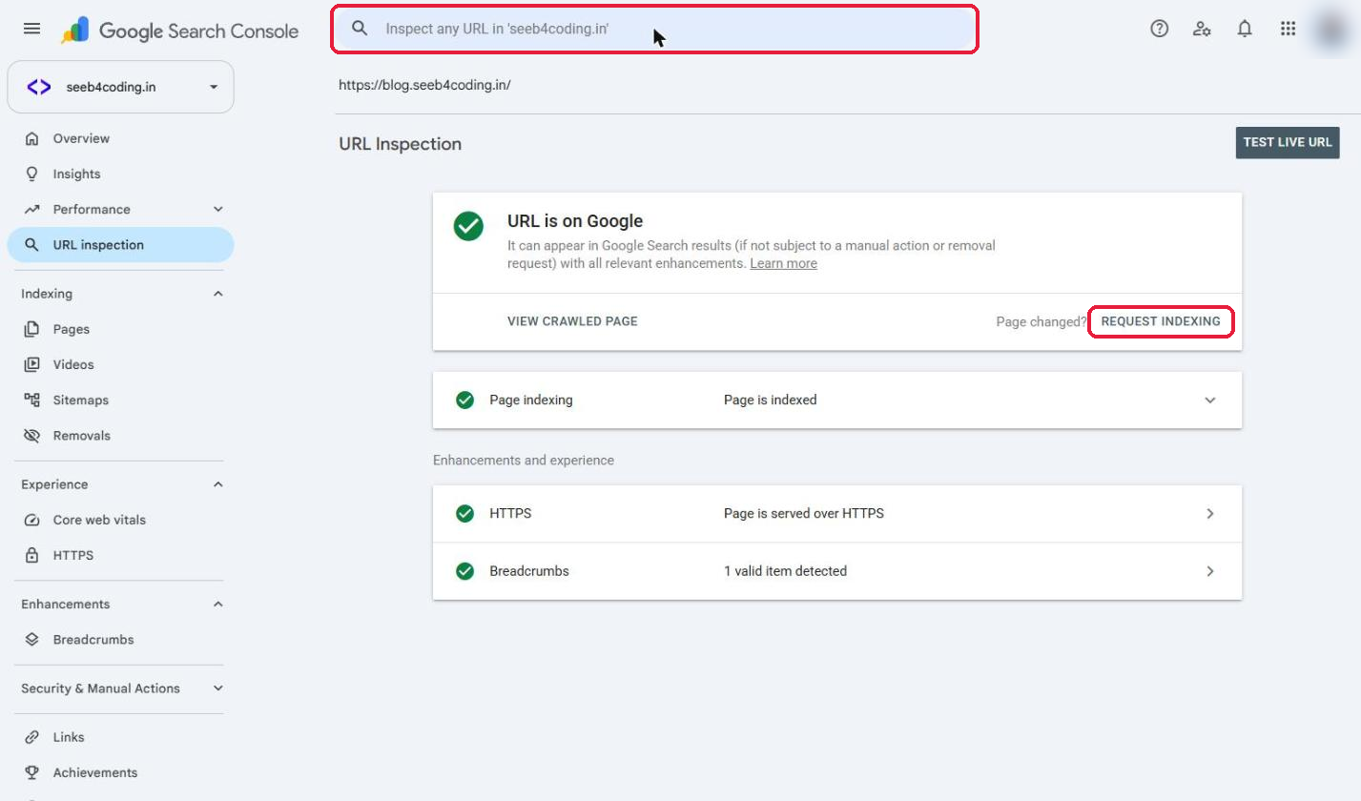
Task: Click 'Enhancements and experience' heading
Action: (524, 460)
